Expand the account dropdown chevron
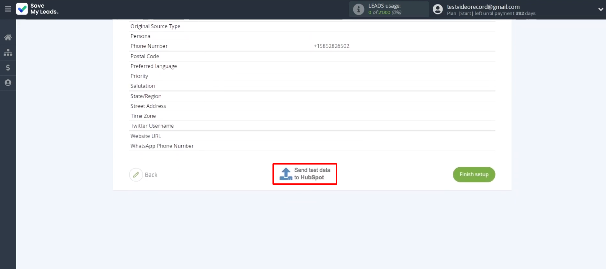Viewport: 606px width, 269px height. tap(601, 9)
